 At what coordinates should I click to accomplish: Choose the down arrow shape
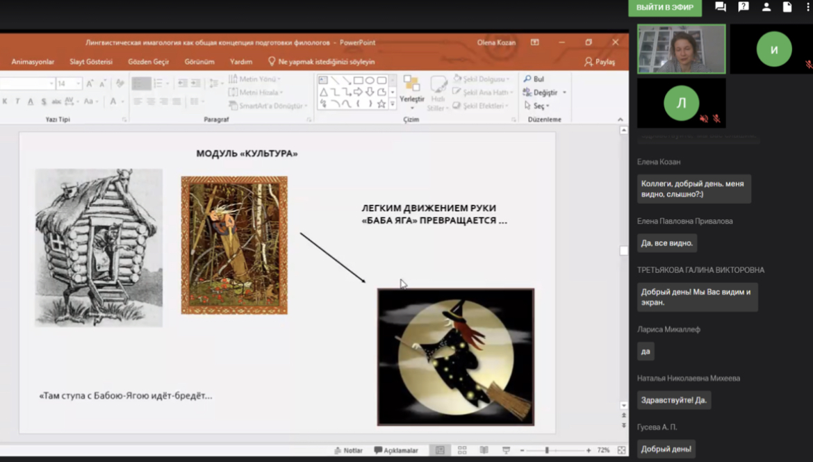(370, 92)
